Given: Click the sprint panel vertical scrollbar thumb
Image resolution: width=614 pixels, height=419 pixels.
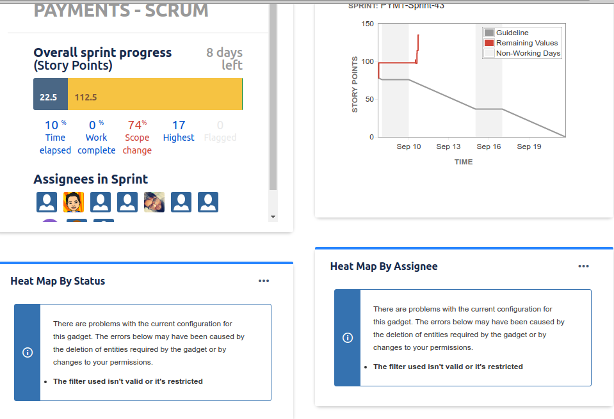Looking at the screenshot, I should click(273, 97).
